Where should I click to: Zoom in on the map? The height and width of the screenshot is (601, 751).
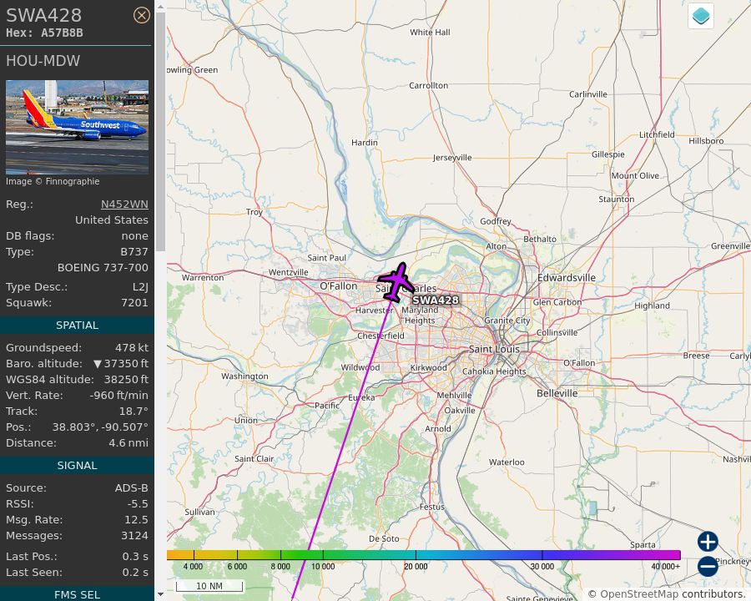pyautogui.click(x=708, y=542)
